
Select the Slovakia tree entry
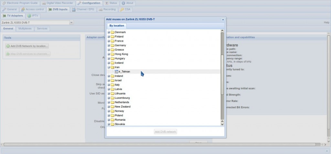[120, 124]
